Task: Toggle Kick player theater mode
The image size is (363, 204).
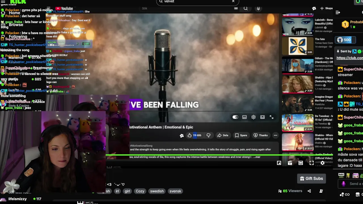Action: click(x=301, y=163)
